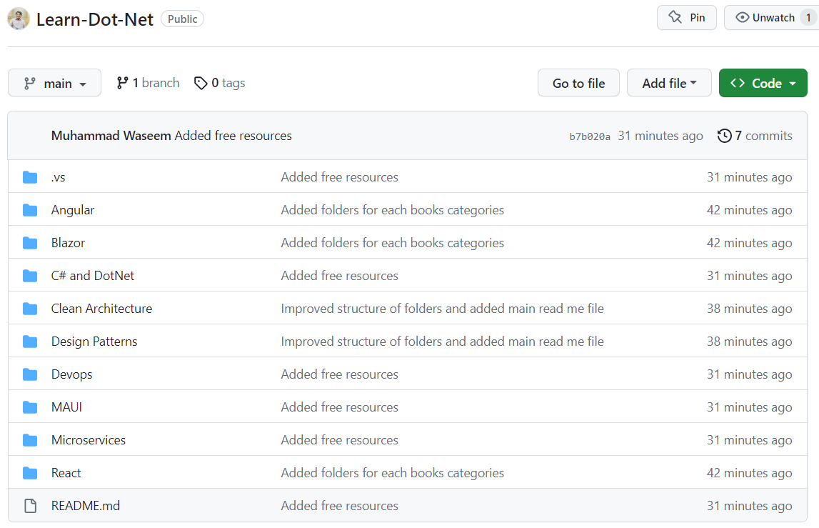The image size is (819, 528).
Task: Click the file icon for README.md
Action: 30,506
